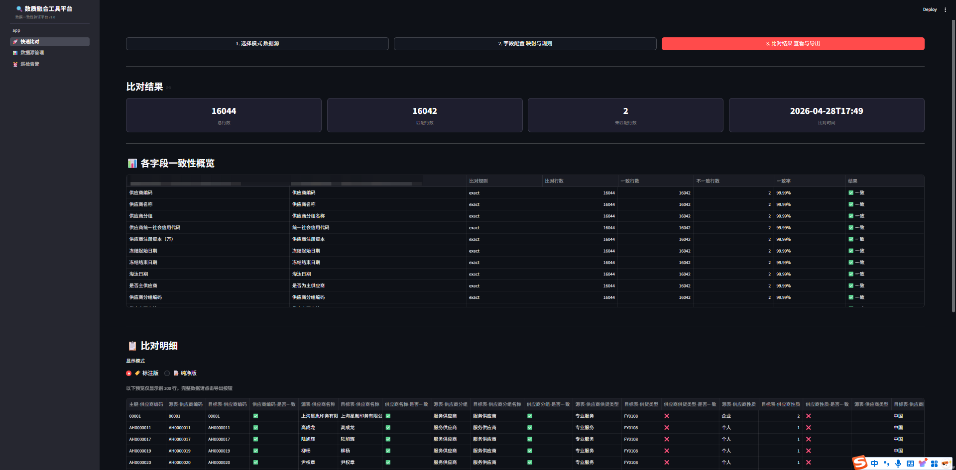Open 数据源管理 in the sidebar
Screen dimensions: 956x470
click(x=32, y=53)
